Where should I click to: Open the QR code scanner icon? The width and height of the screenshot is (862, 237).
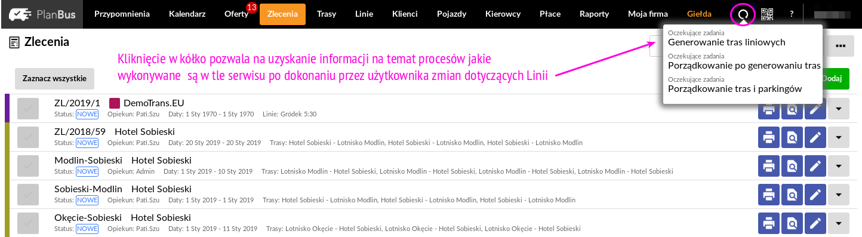pos(767,14)
